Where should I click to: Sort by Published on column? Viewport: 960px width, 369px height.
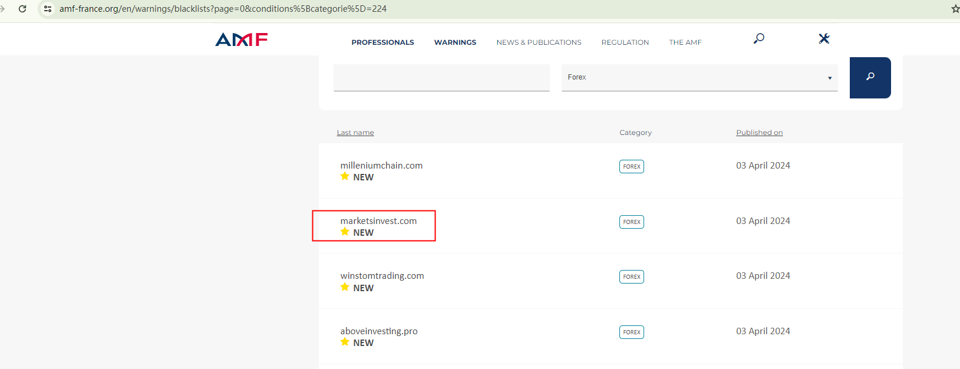759,133
